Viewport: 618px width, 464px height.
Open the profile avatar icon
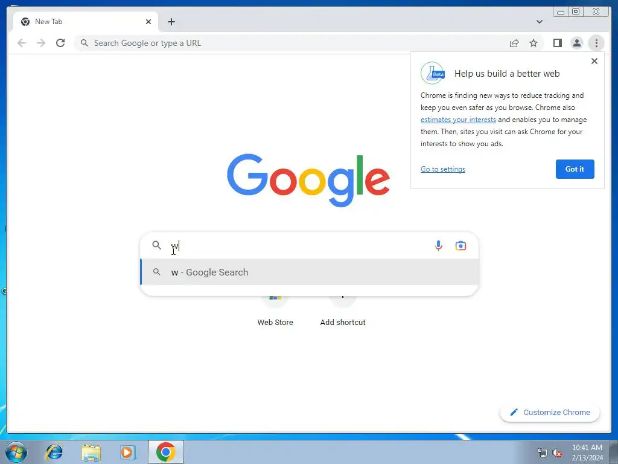(x=576, y=43)
